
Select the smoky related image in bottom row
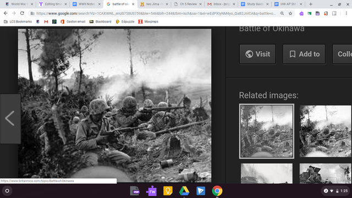(267, 174)
